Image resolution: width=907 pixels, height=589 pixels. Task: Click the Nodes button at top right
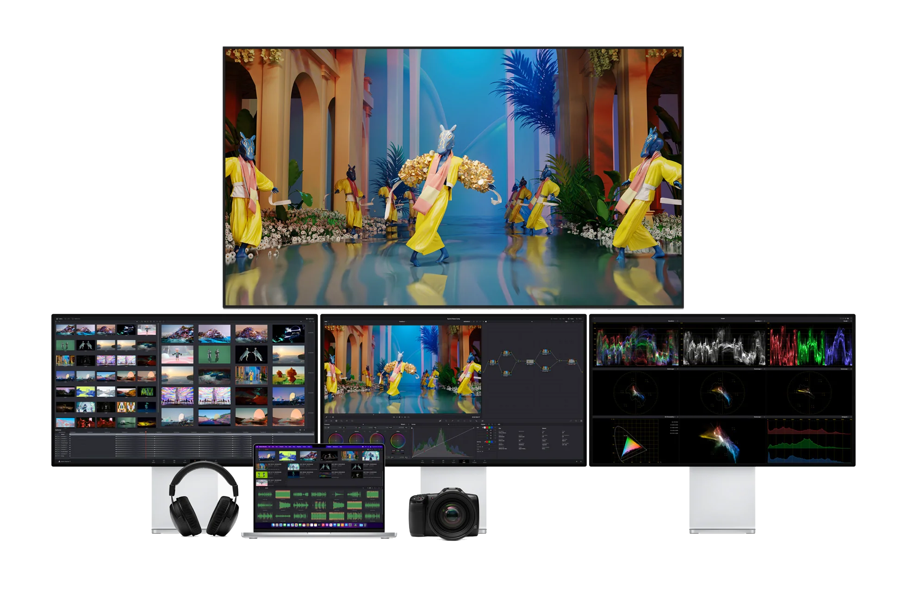[571, 319]
